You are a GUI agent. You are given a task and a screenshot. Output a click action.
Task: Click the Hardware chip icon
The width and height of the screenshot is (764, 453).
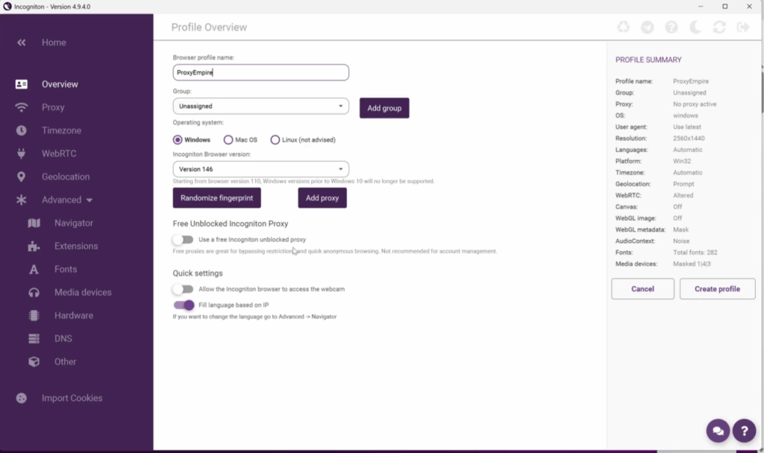pyautogui.click(x=34, y=315)
